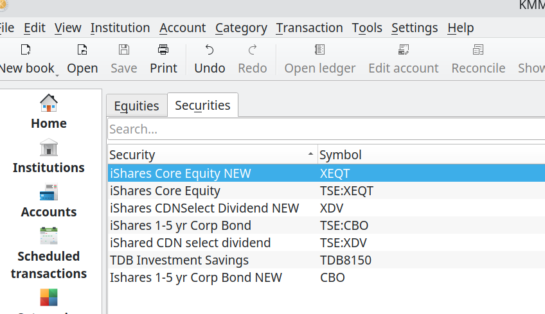
Task: Sort the list by the Symbol column
Action: pyautogui.click(x=431, y=155)
